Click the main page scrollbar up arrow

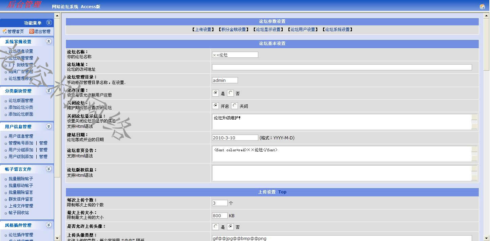coord(487,16)
